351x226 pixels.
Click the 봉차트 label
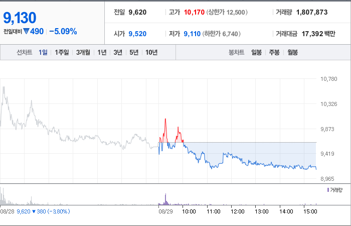coord(236,52)
